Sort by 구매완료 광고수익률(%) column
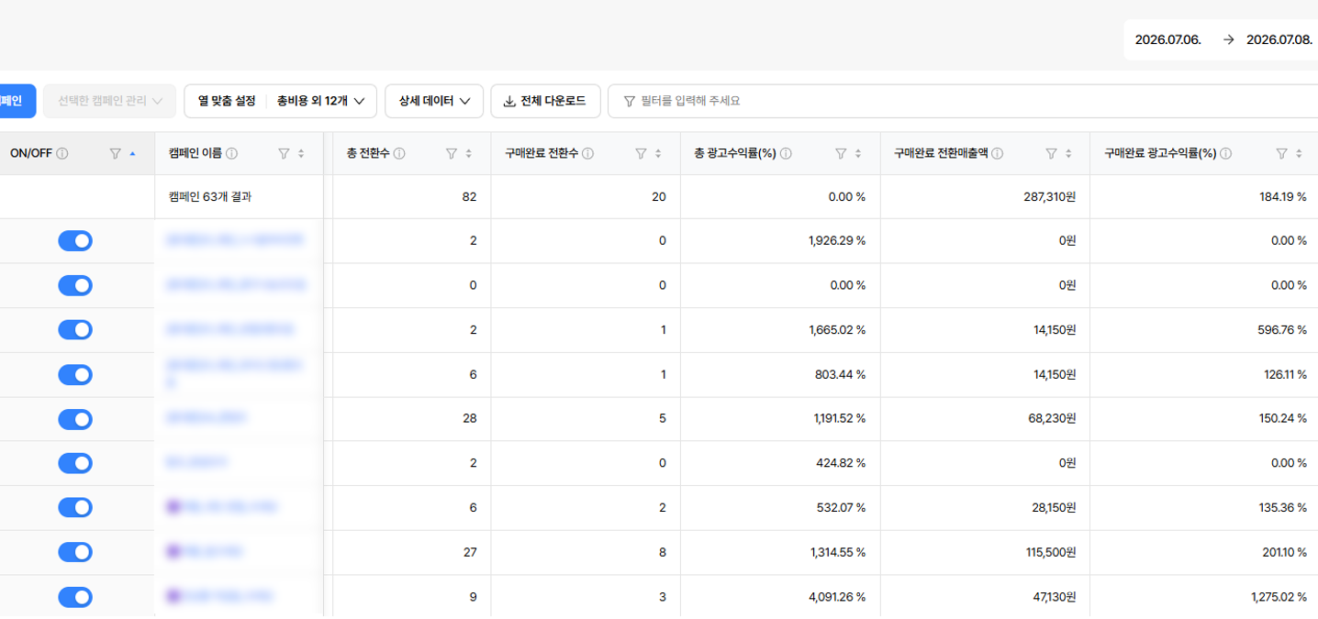Image resolution: width=1318 pixels, height=619 pixels. (x=1299, y=154)
